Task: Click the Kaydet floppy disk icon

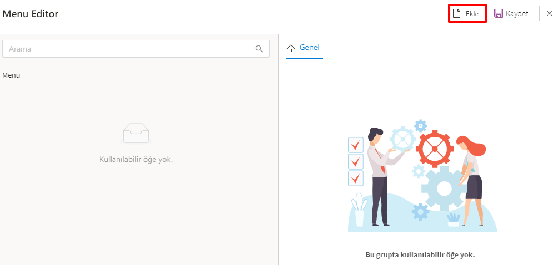Action: coord(498,13)
